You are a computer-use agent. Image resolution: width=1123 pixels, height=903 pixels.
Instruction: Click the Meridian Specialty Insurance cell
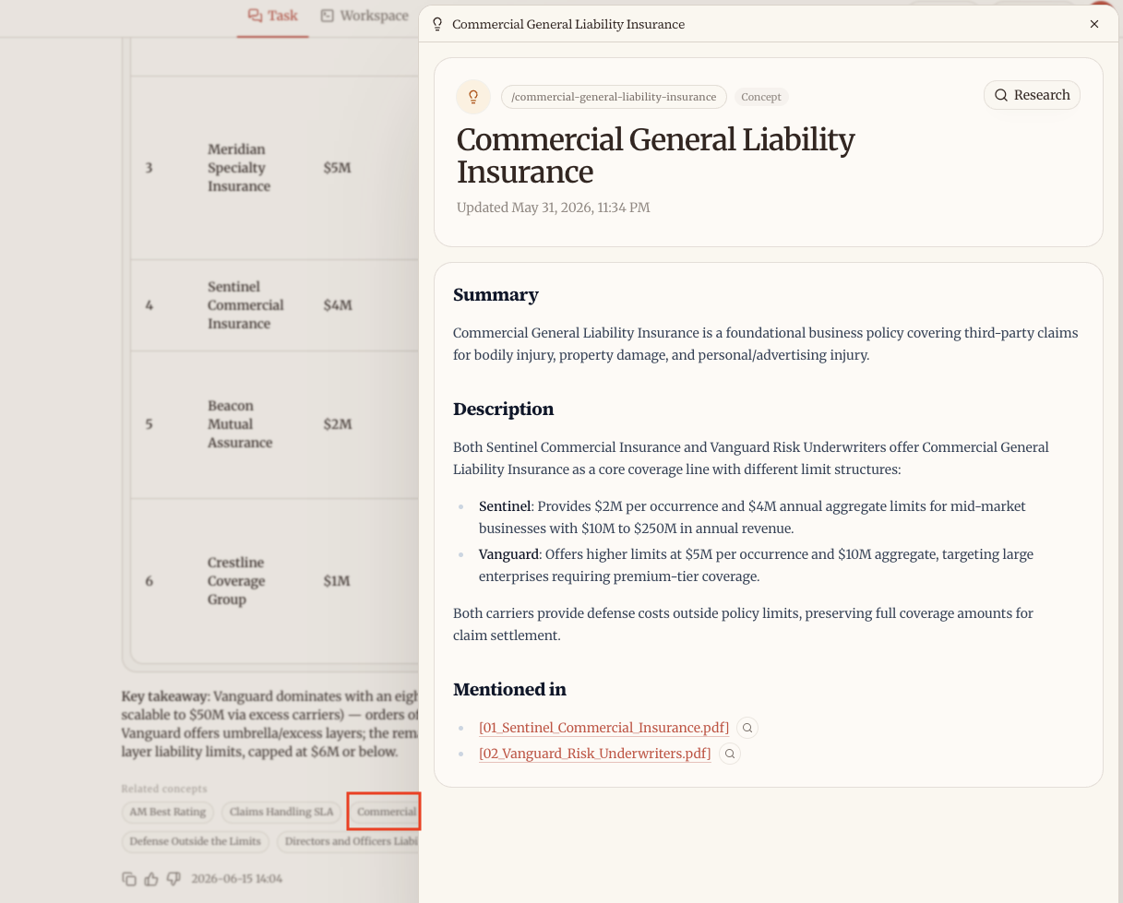[239, 168]
